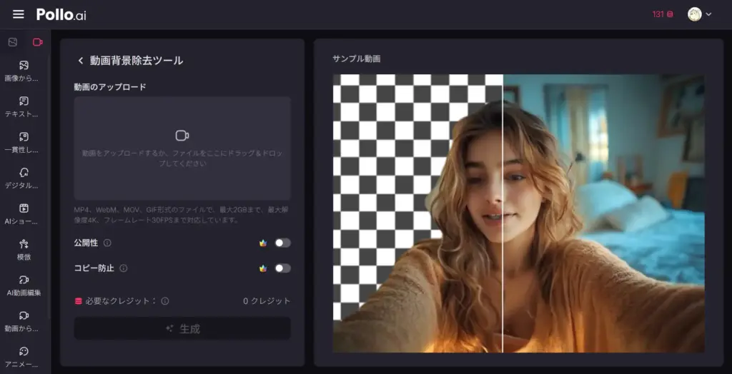The width and height of the screenshot is (732, 374).
Task: Click the sample video preview
Action: pyautogui.click(x=519, y=213)
